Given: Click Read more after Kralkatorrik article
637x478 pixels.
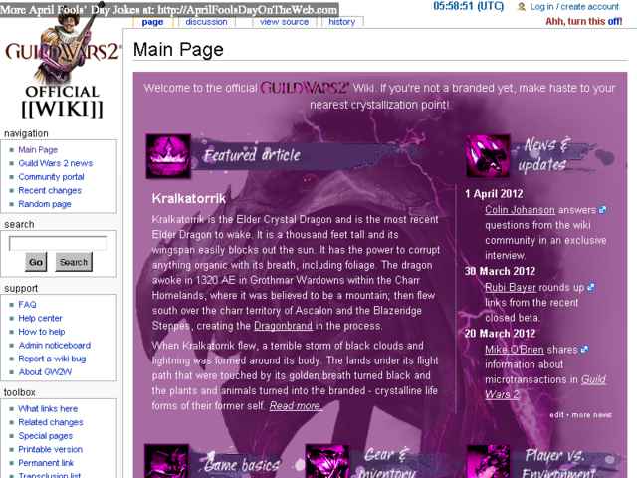Looking at the screenshot, I should 296,405.
